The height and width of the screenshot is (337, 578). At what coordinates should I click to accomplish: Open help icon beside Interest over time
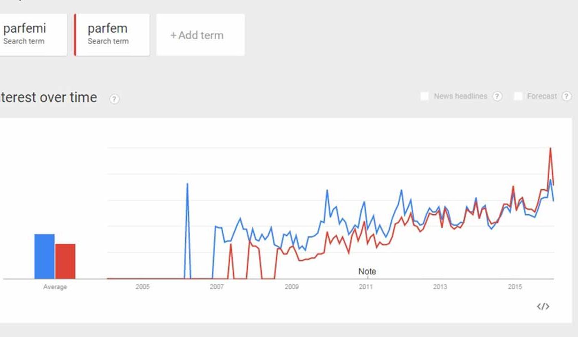115,99
